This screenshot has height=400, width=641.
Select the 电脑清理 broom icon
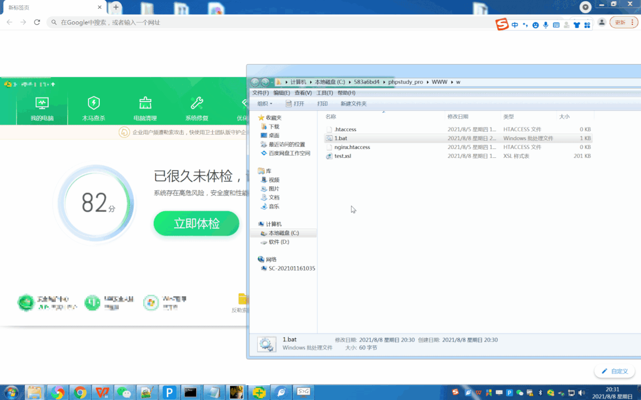click(x=145, y=103)
